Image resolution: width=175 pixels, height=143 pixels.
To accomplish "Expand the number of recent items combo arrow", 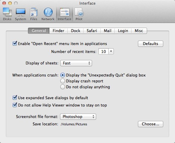I will coord(111,51).
